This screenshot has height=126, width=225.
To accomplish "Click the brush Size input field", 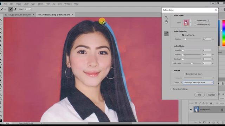I will click(x=26, y=9).
